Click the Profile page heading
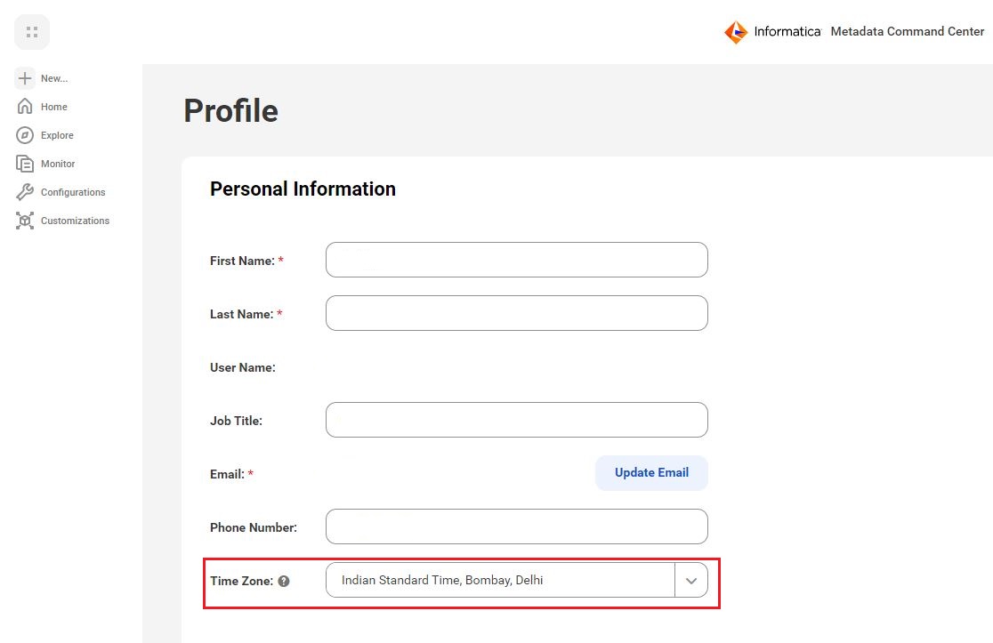The height and width of the screenshot is (643, 993). click(231, 111)
